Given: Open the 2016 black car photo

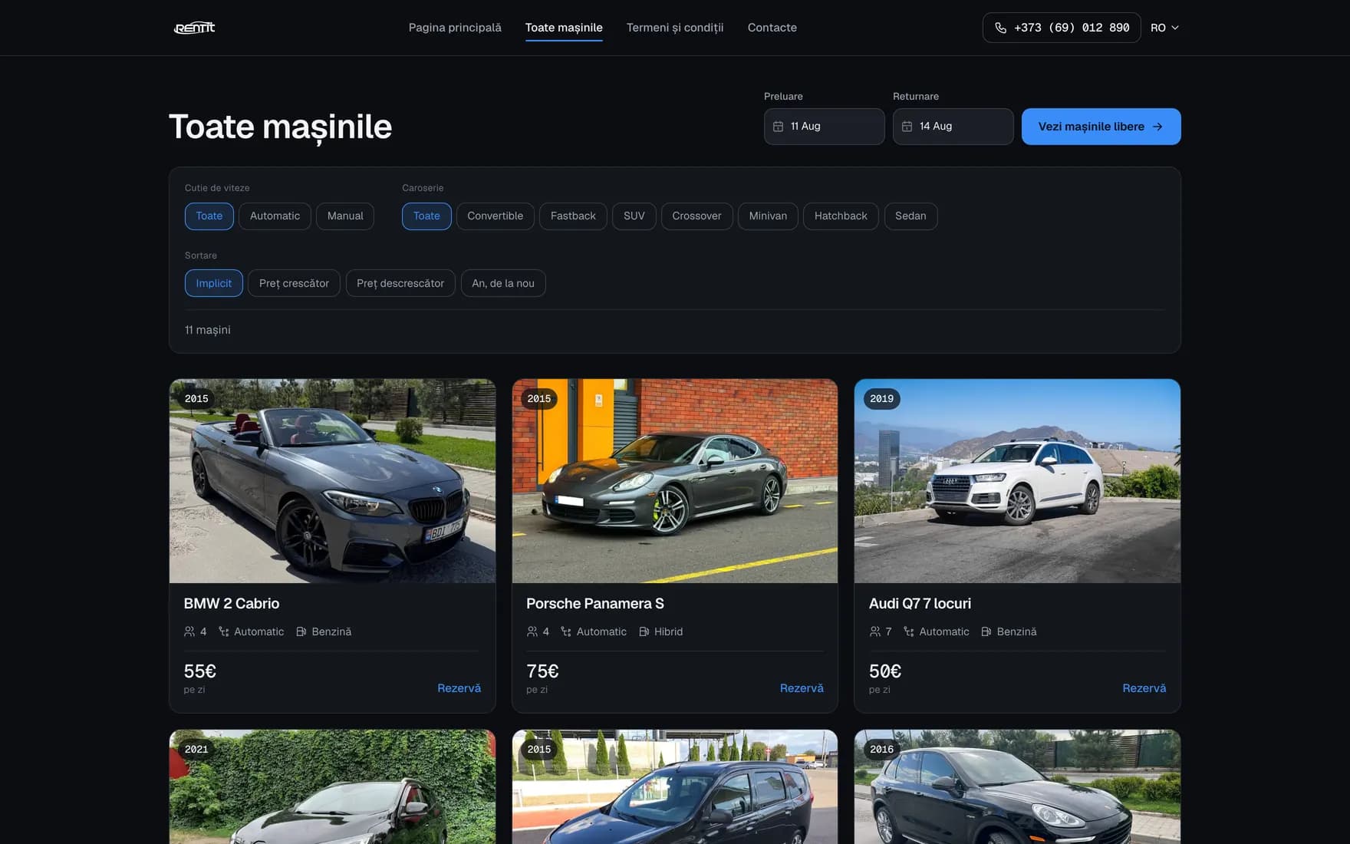Looking at the screenshot, I should [x=1017, y=787].
